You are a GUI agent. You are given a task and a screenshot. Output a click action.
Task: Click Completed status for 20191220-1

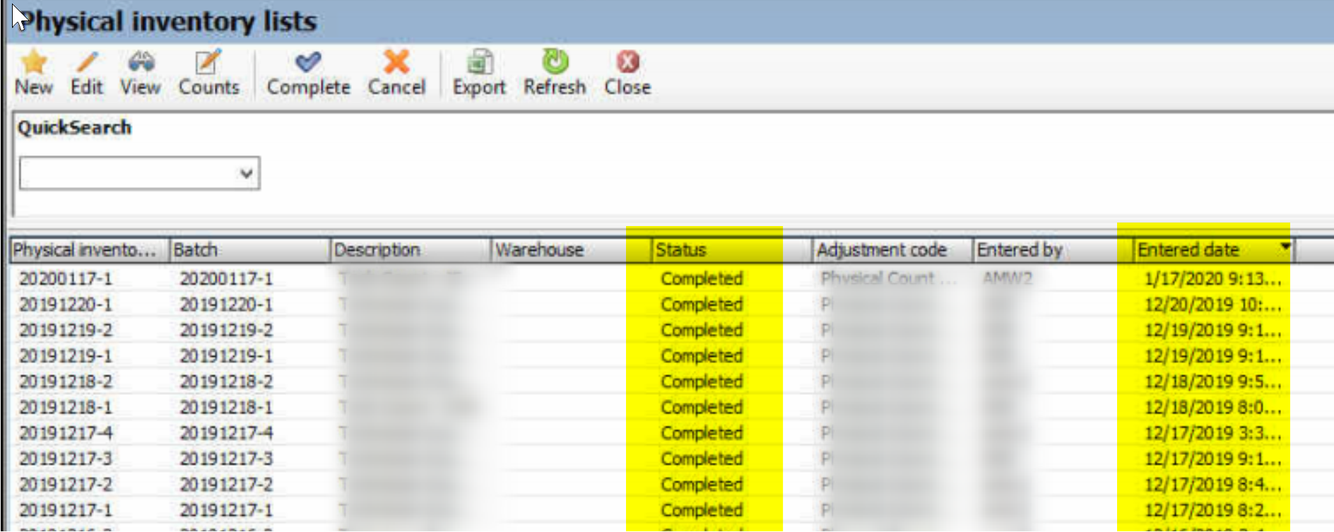[702, 305]
